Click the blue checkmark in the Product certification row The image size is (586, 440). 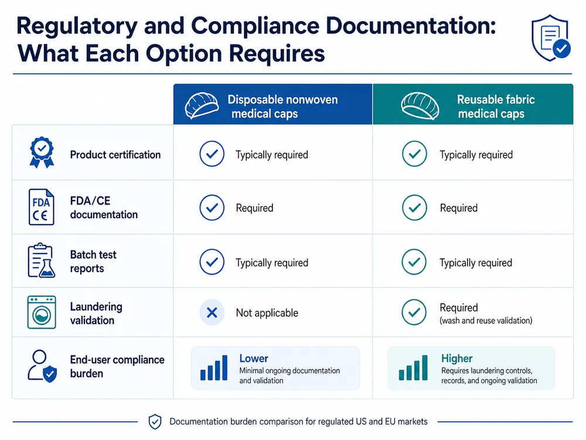212,154
